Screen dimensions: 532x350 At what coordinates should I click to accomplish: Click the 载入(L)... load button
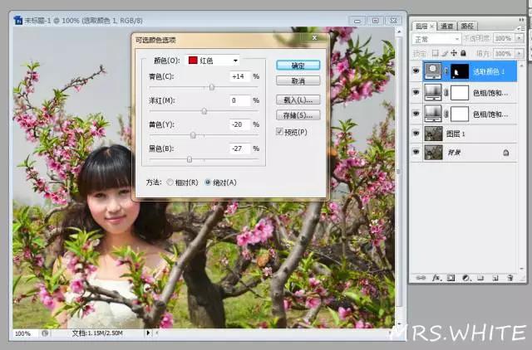(x=298, y=100)
